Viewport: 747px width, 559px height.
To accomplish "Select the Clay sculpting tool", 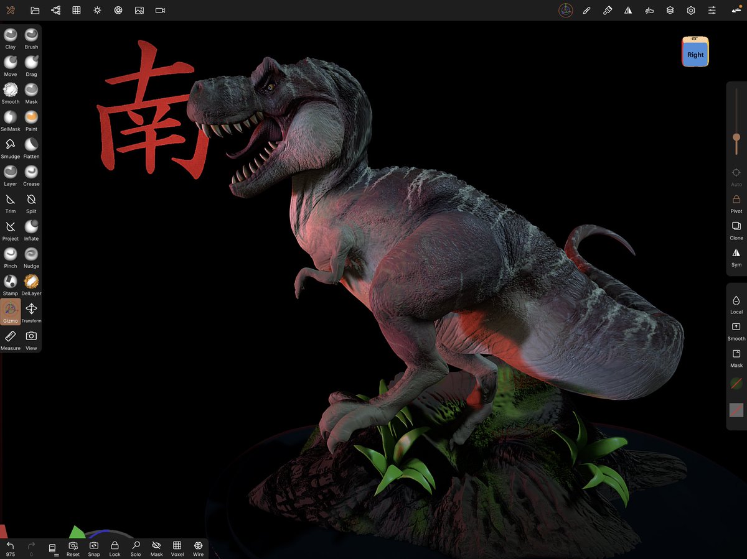I will [x=11, y=38].
